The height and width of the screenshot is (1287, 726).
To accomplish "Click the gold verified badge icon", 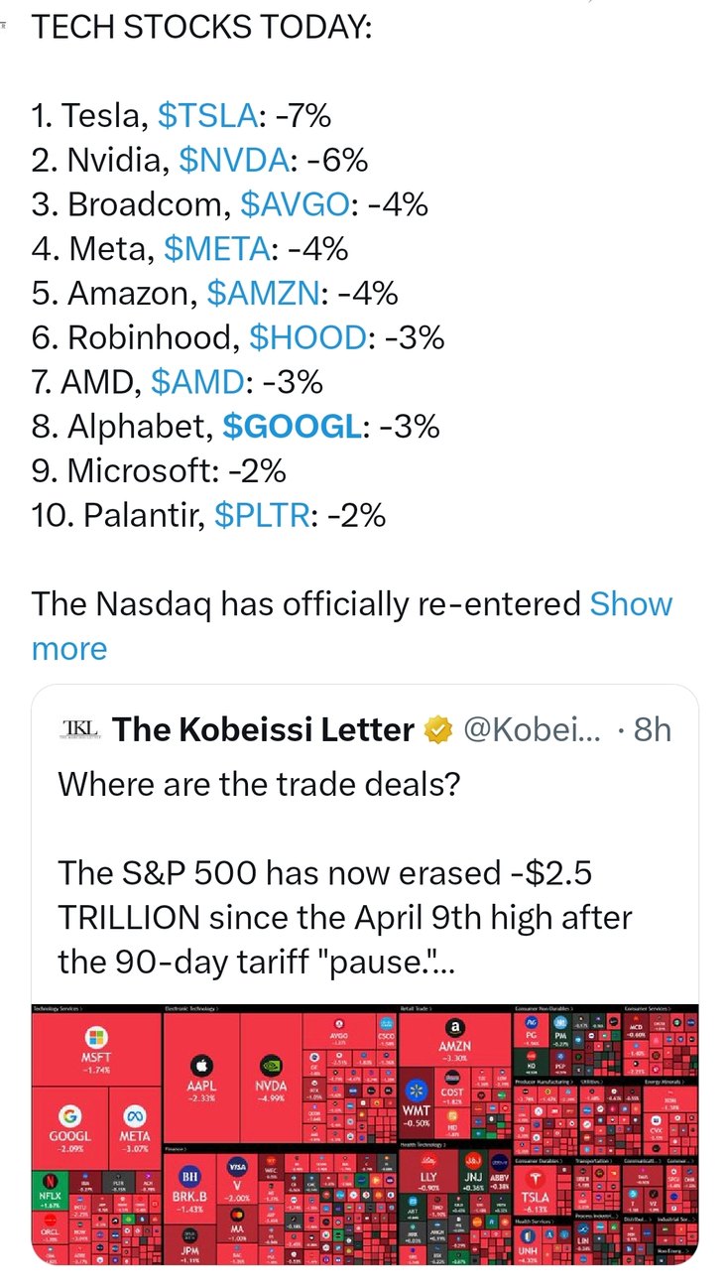I will [x=435, y=731].
